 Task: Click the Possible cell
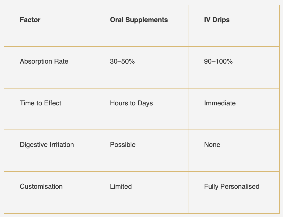tap(123, 145)
